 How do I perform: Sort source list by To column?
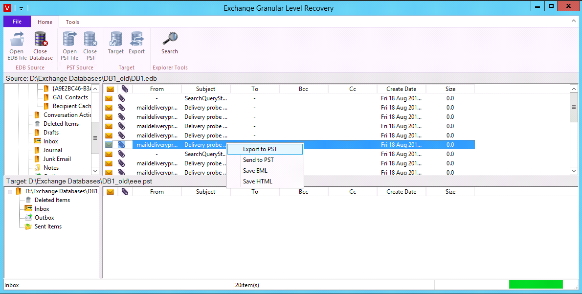pos(255,89)
